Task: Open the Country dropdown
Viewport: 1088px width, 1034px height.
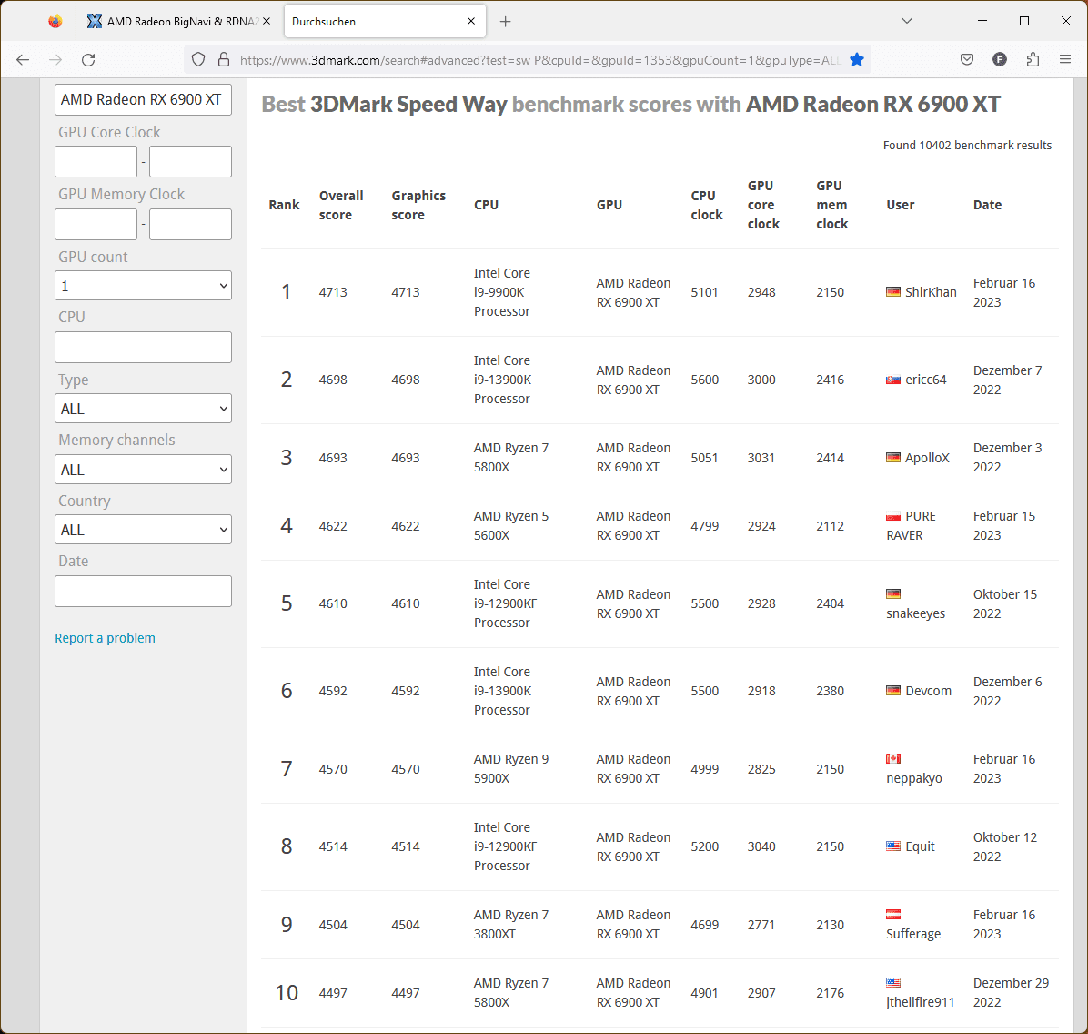Action: click(x=143, y=529)
